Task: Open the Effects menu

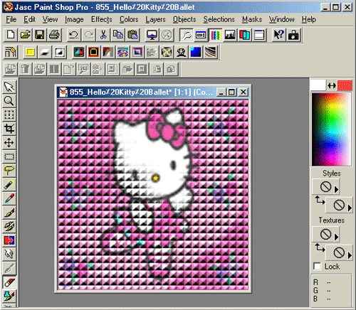Action: [102, 19]
